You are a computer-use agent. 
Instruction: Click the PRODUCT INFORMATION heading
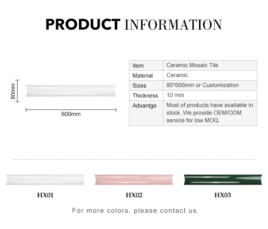coord(134,25)
